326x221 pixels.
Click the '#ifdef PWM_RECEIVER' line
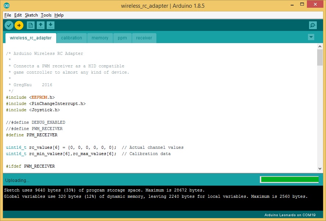[30, 166]
